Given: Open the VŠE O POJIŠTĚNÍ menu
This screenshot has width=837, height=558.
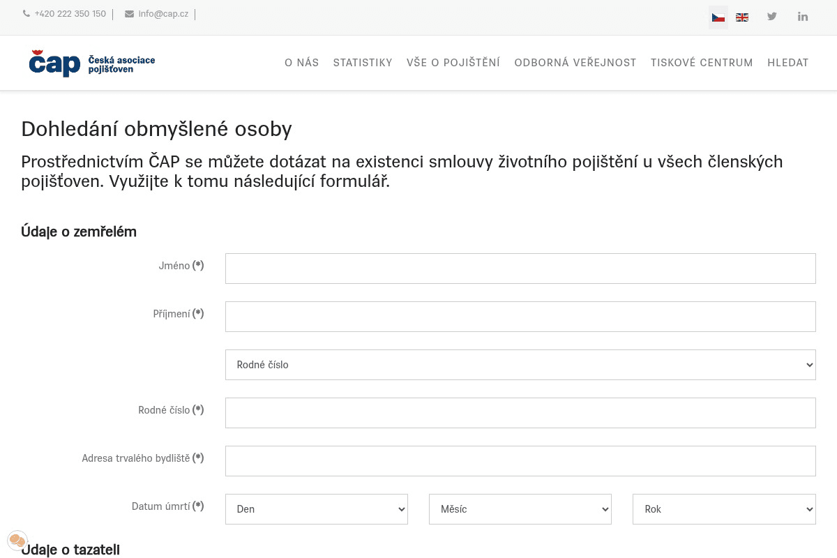Looking at the screenshot, I should click(x=453, y=63).
